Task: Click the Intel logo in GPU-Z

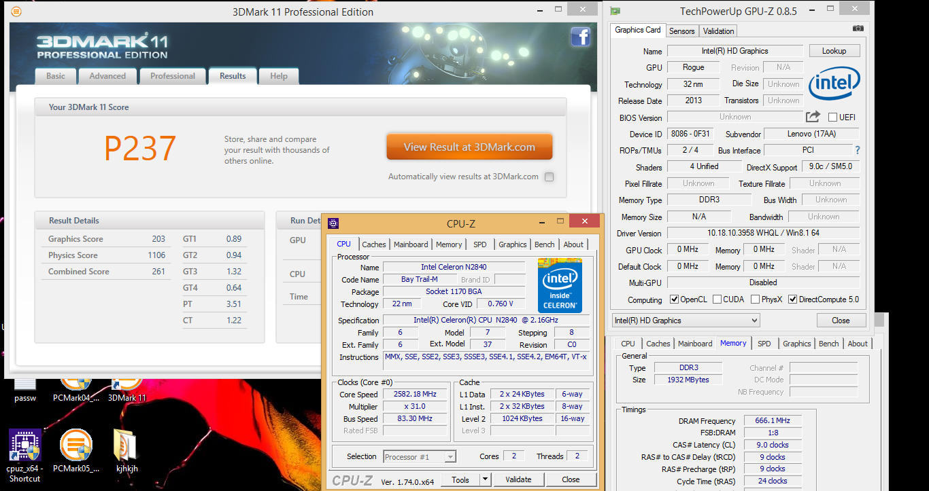Action: pos(834,84)
